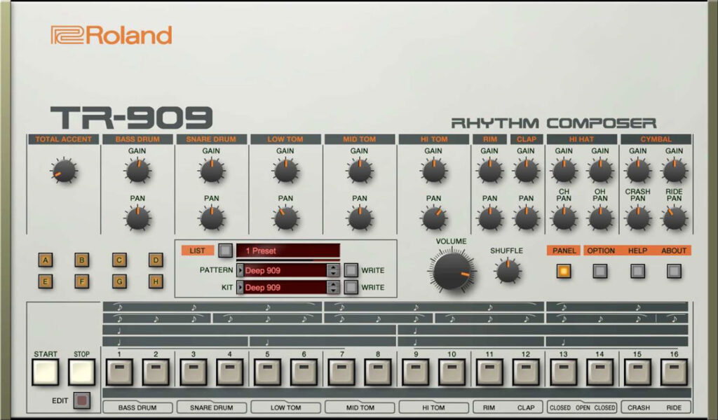The width and height of the screenshot is (718, 420).
Task: Toggle pattern bank button D
Action: [x=154, y=260]
